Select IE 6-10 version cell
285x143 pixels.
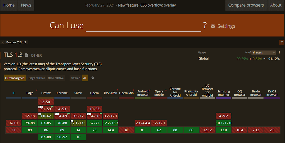[x=14, y=123]
